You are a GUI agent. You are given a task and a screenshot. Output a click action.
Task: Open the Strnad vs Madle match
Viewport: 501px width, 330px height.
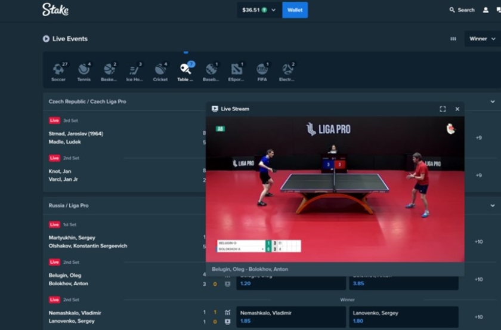[76, 137]
